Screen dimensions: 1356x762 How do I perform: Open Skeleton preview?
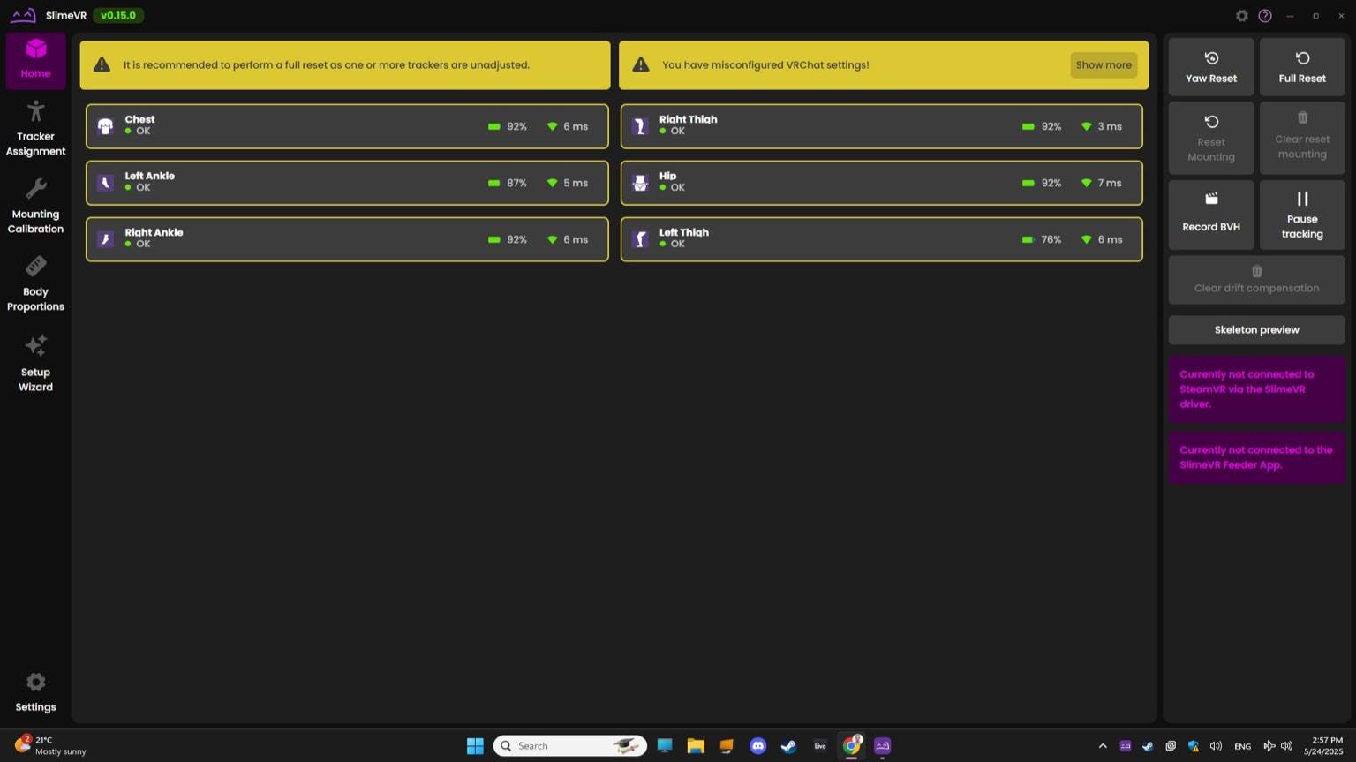coord(1256,329)
